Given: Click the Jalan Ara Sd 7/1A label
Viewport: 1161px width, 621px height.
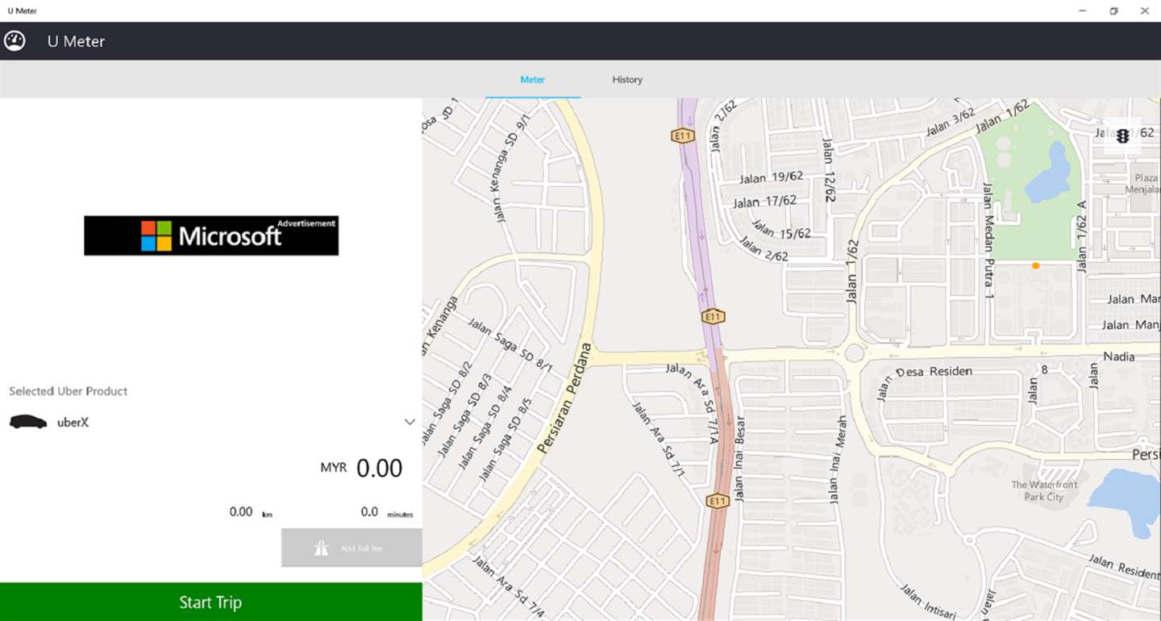Looking at the screenshot, I should [x=692, y=403].
